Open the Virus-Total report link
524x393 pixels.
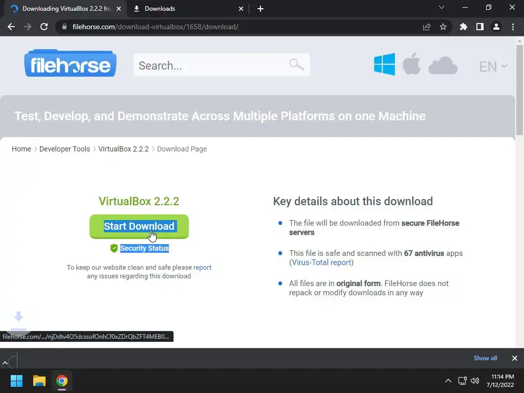321,263
